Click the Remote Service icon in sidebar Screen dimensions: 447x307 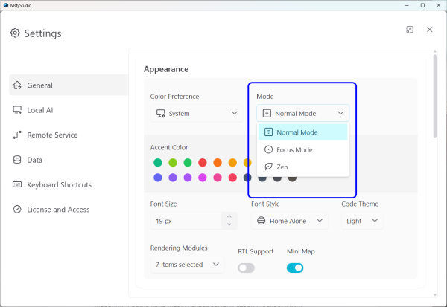[x=17, y=135]
